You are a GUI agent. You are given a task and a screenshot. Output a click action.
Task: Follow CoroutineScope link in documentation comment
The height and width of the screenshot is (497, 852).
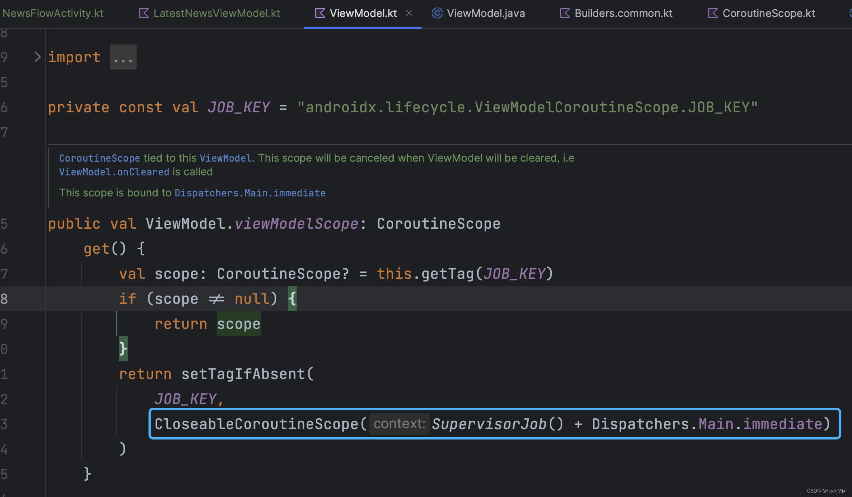(x=99, y=158)
